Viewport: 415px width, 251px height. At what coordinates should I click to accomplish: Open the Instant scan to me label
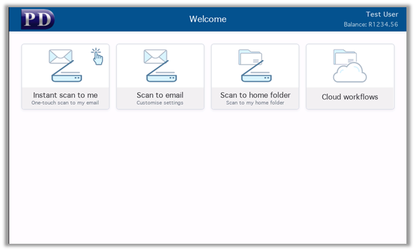(65, 95)
